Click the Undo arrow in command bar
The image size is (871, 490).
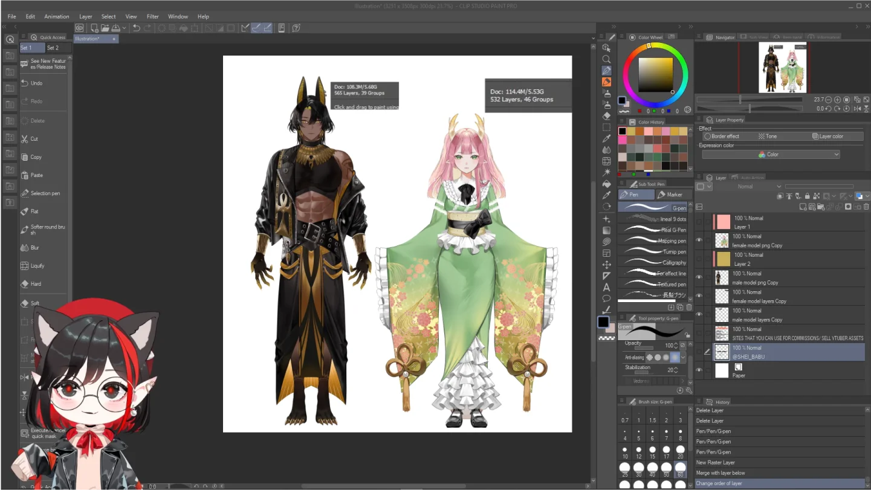[x=137, y=28]
